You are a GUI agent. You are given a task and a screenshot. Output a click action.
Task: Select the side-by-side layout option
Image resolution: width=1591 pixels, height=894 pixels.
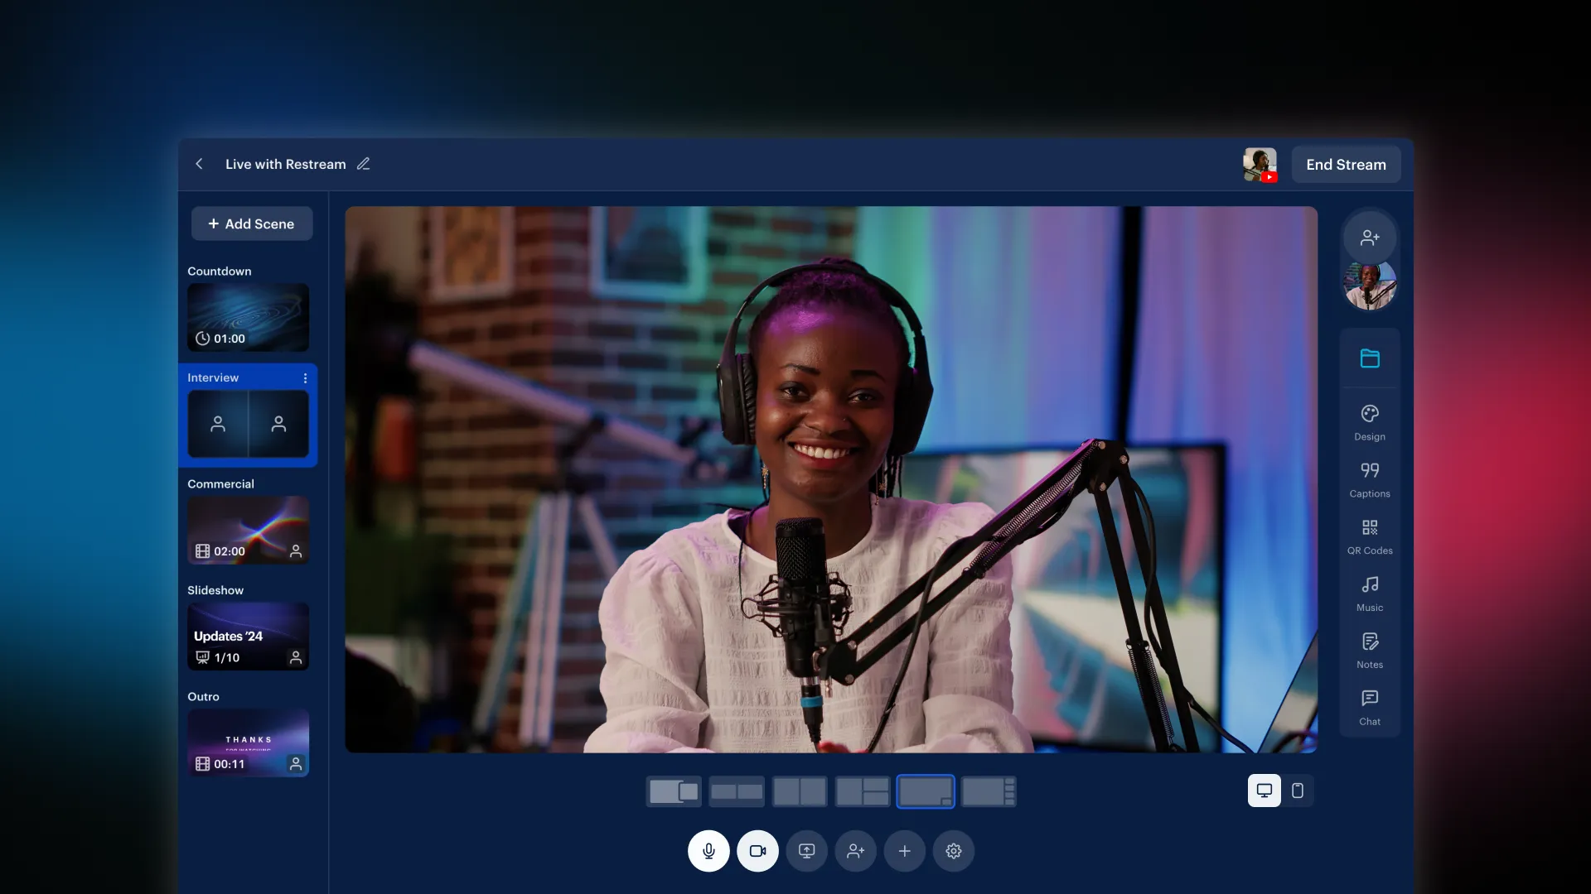799,791
